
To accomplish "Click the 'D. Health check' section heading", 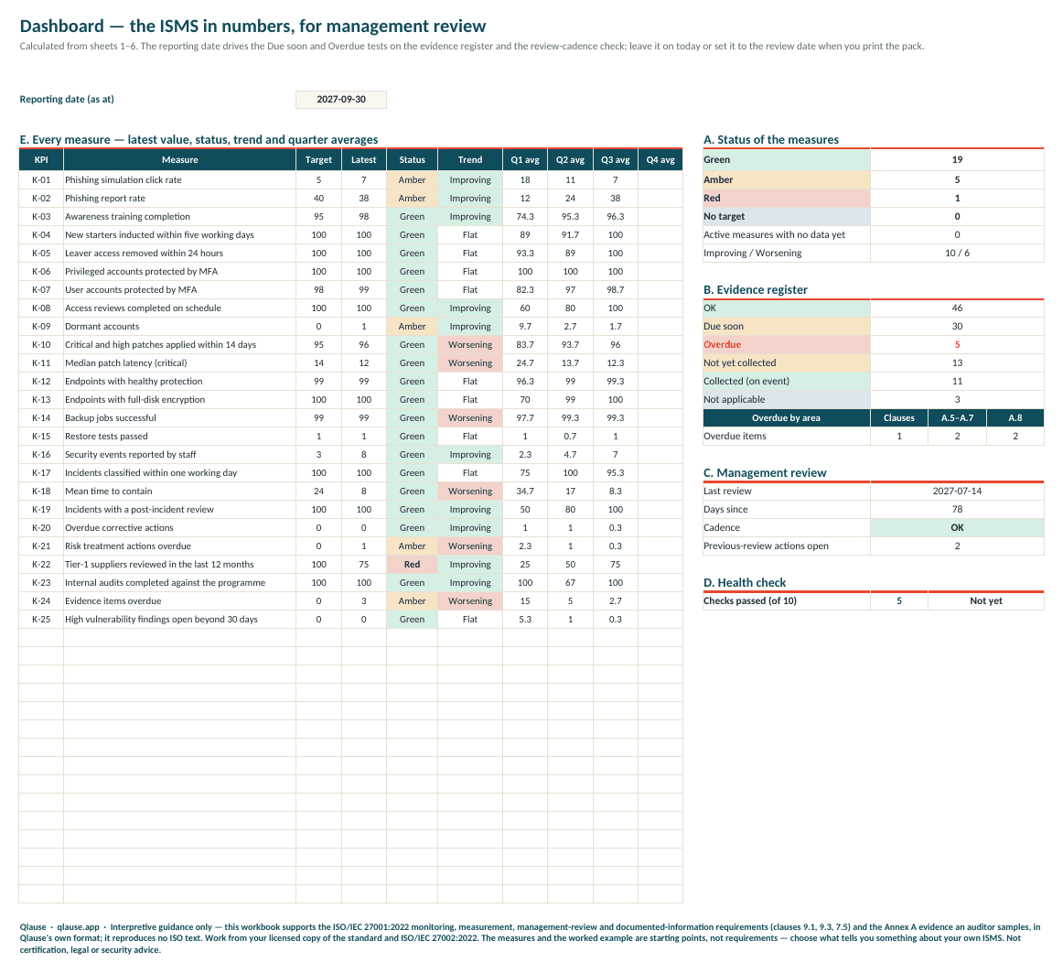I will (x=745, y=583).
